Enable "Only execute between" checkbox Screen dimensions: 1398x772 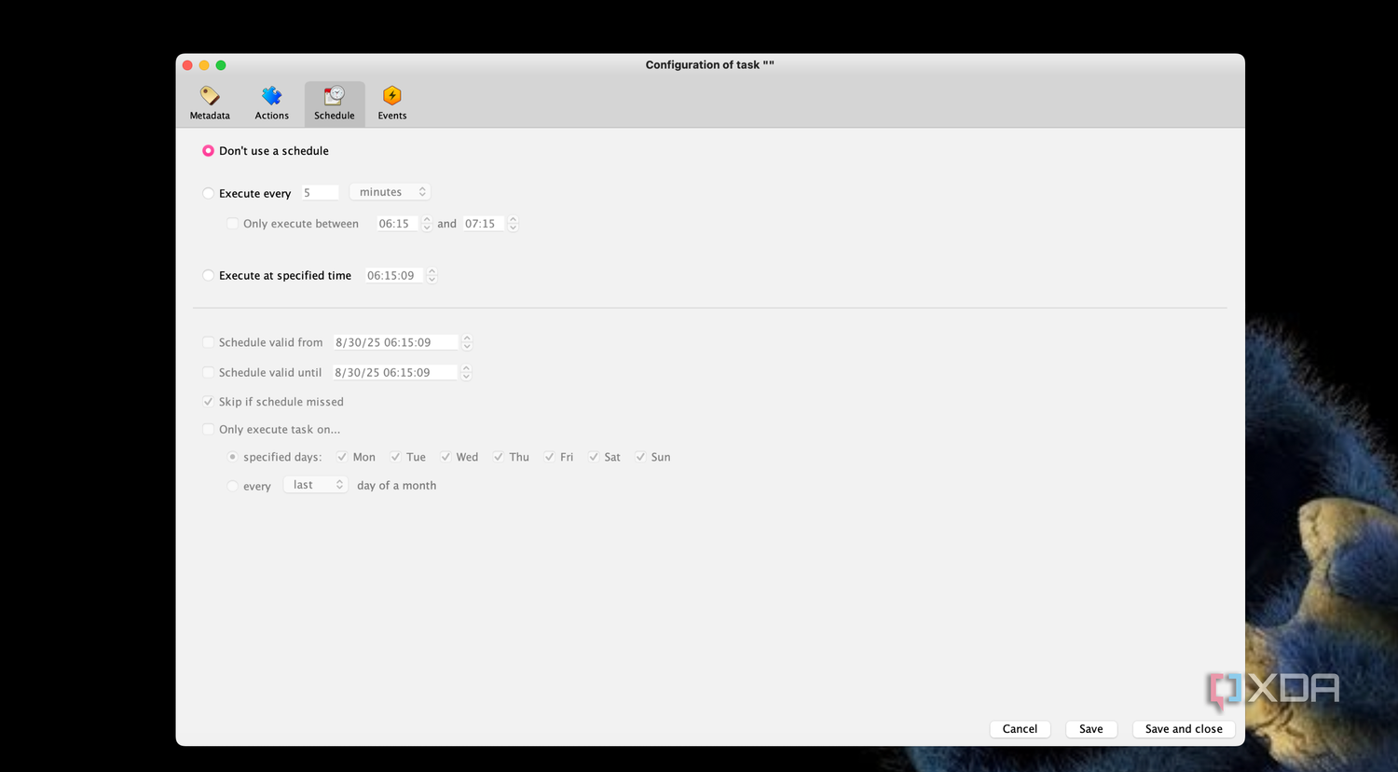click(233, 224)
